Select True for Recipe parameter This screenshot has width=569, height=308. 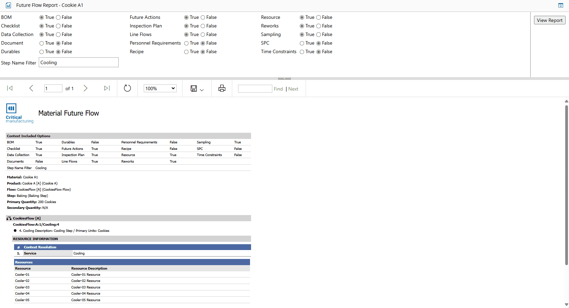(x=186, y=52)
